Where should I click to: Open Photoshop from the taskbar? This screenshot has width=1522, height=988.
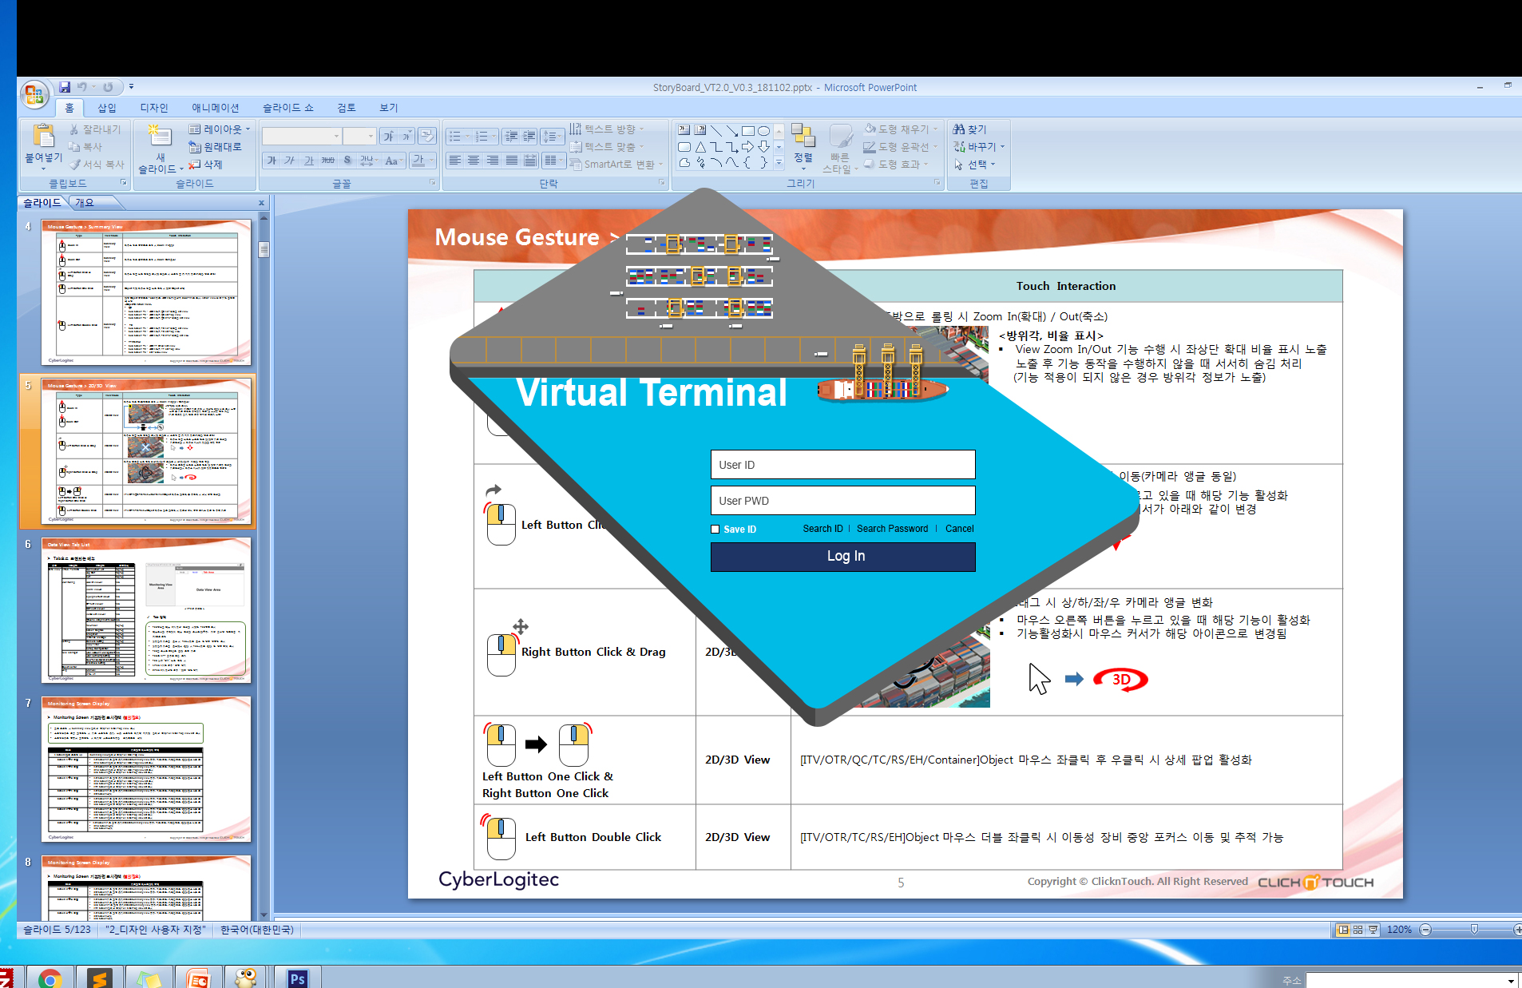pyautogui.click(x=297, y=978)
